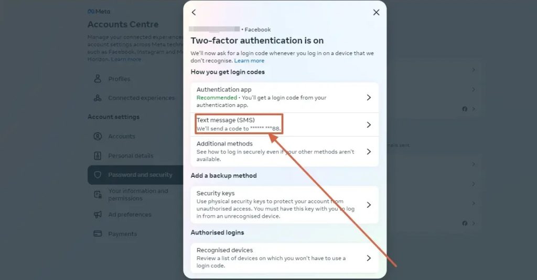The height and width of the screenshot is (280, 537).
Task: Open the Text message (SMS) chevron
Action: (x=369, y=125)
